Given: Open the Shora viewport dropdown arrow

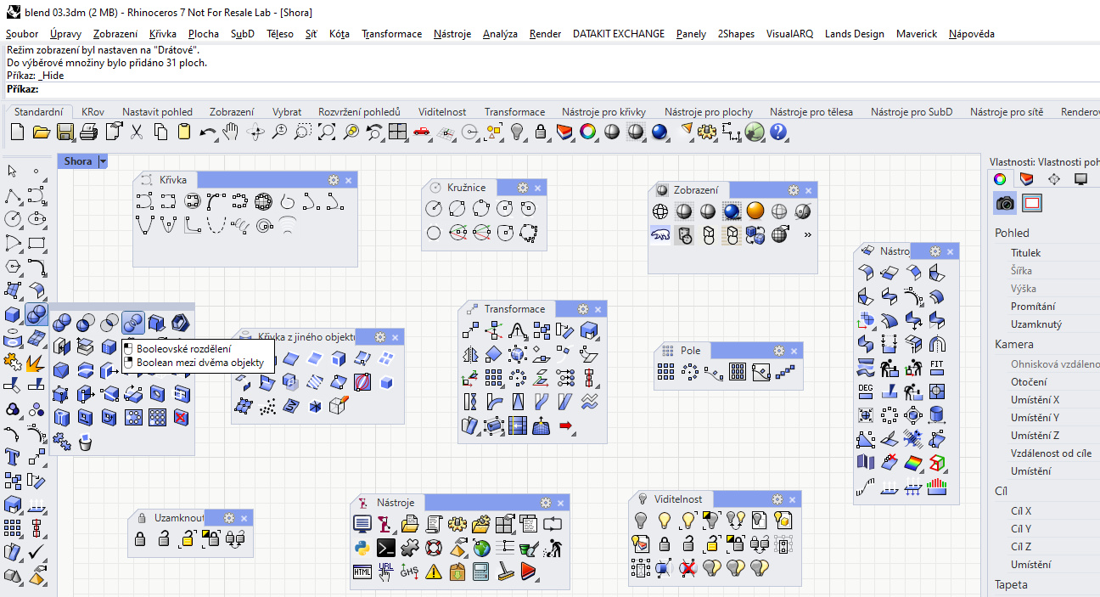Looking at the screenshot, I should tap(104, 161).
